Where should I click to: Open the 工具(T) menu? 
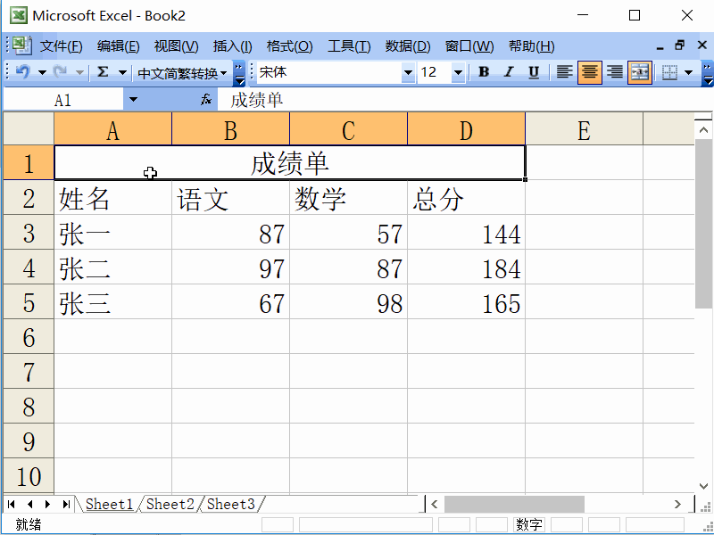pos(349,46)
